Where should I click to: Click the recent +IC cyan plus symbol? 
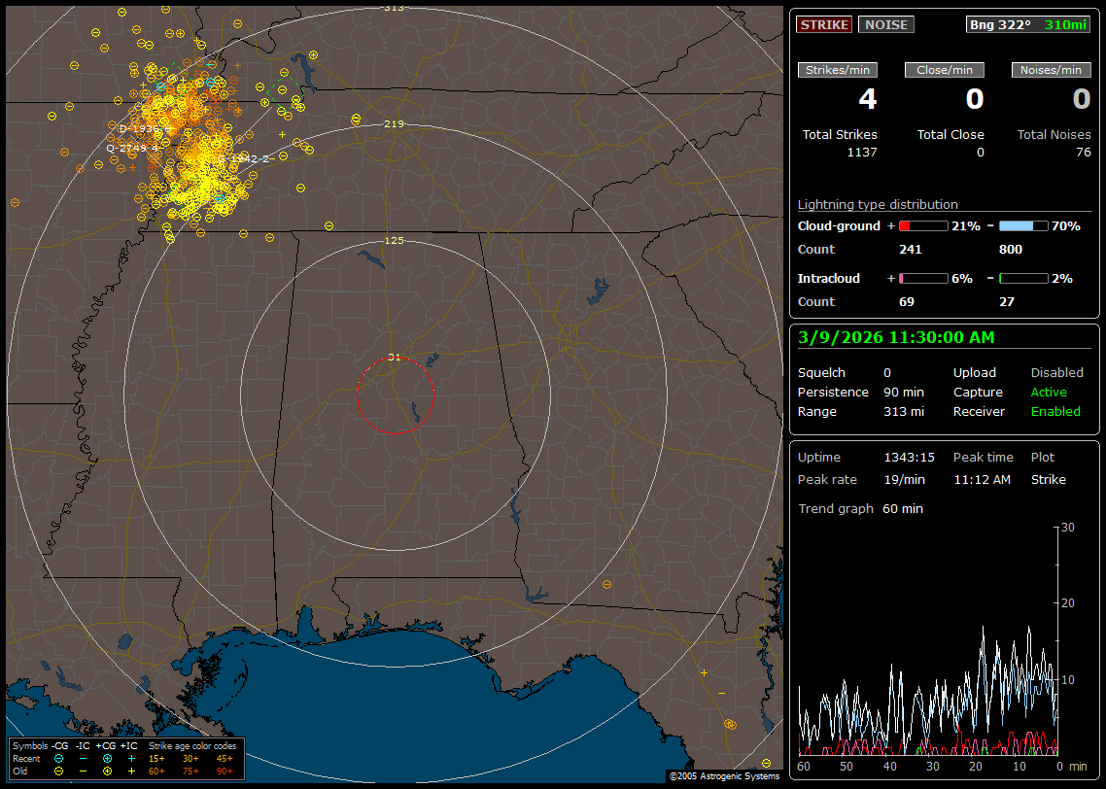coord(131,758)
